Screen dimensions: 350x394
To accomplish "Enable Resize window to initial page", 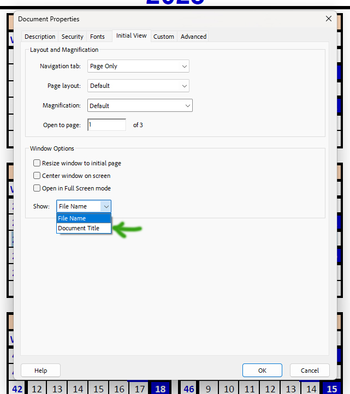I will point(37,163).
